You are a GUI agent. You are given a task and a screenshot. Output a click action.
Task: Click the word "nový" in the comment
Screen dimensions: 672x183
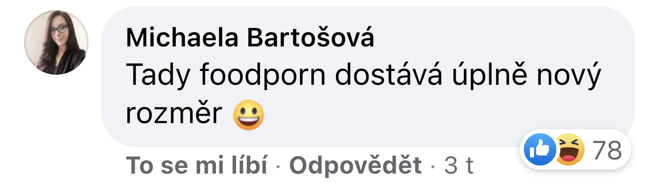(569, 75)
